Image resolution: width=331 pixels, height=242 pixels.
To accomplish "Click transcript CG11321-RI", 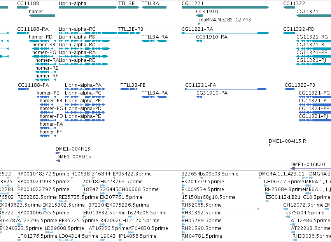I will pyautogui.click(x=311, y=45).
